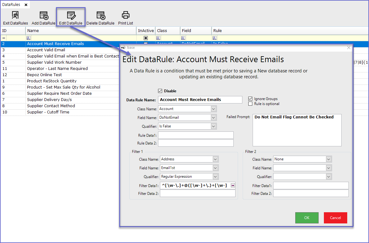Click the Add DataRule icon
The width and height of the screenshot is (369, 243).
44,15
